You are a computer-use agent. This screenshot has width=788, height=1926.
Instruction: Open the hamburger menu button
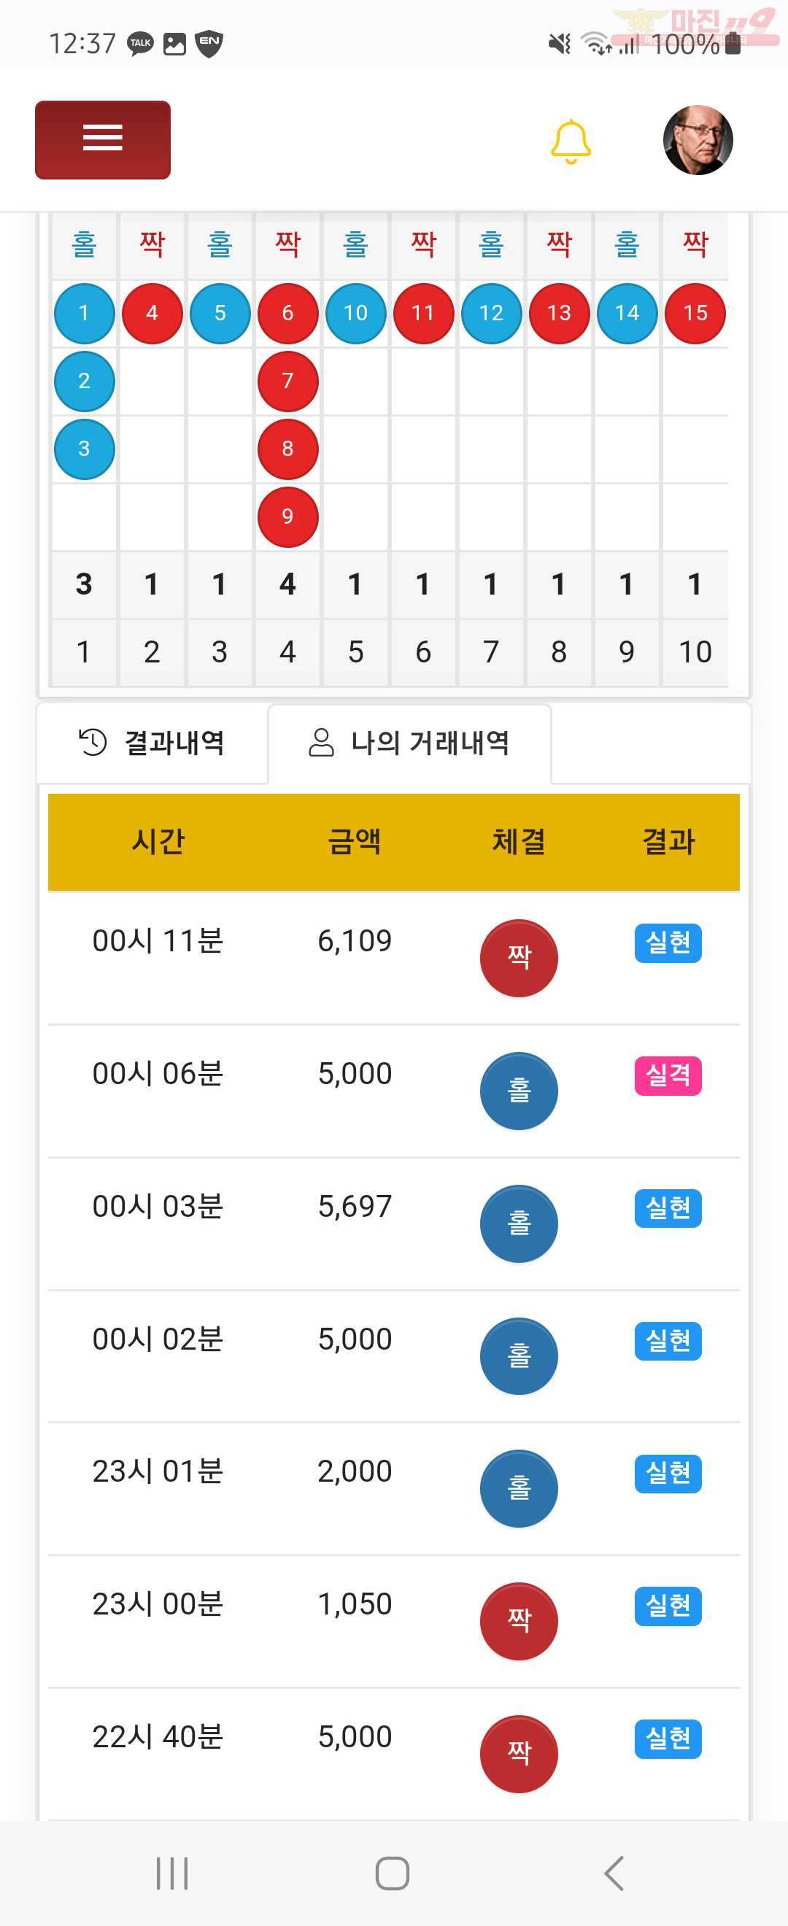102,140
